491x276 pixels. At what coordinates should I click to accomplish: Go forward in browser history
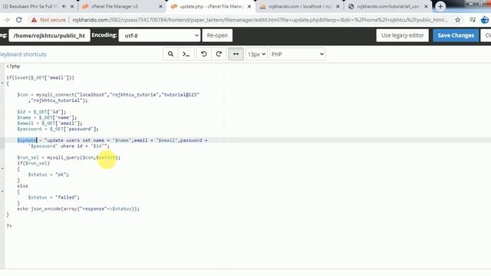(7, 20)
